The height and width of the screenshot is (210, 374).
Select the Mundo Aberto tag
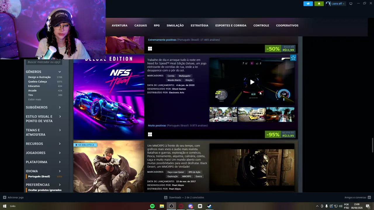click(174, 80)
